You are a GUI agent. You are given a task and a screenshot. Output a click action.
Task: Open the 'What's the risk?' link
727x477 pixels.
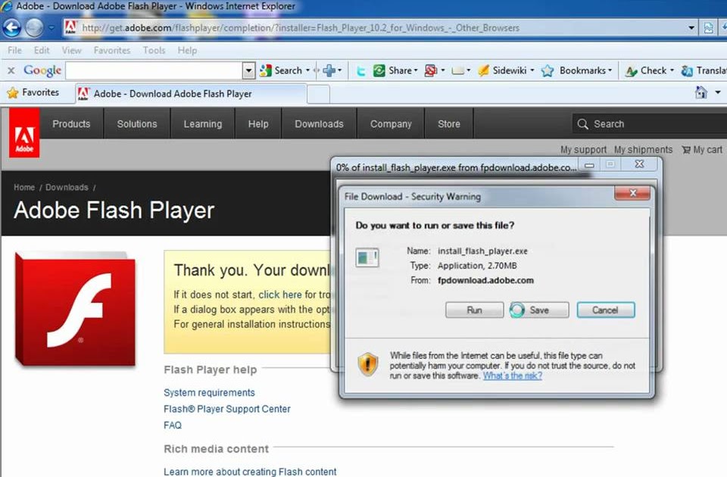tap(513, 376)
